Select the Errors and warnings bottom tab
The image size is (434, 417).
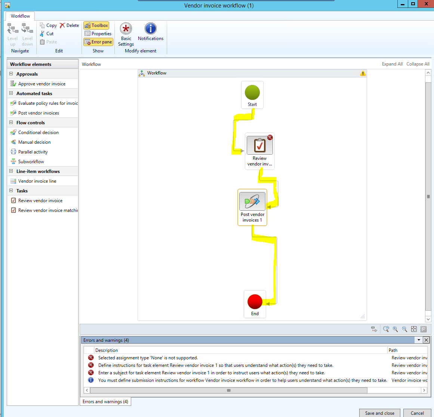tap(105, 402)
